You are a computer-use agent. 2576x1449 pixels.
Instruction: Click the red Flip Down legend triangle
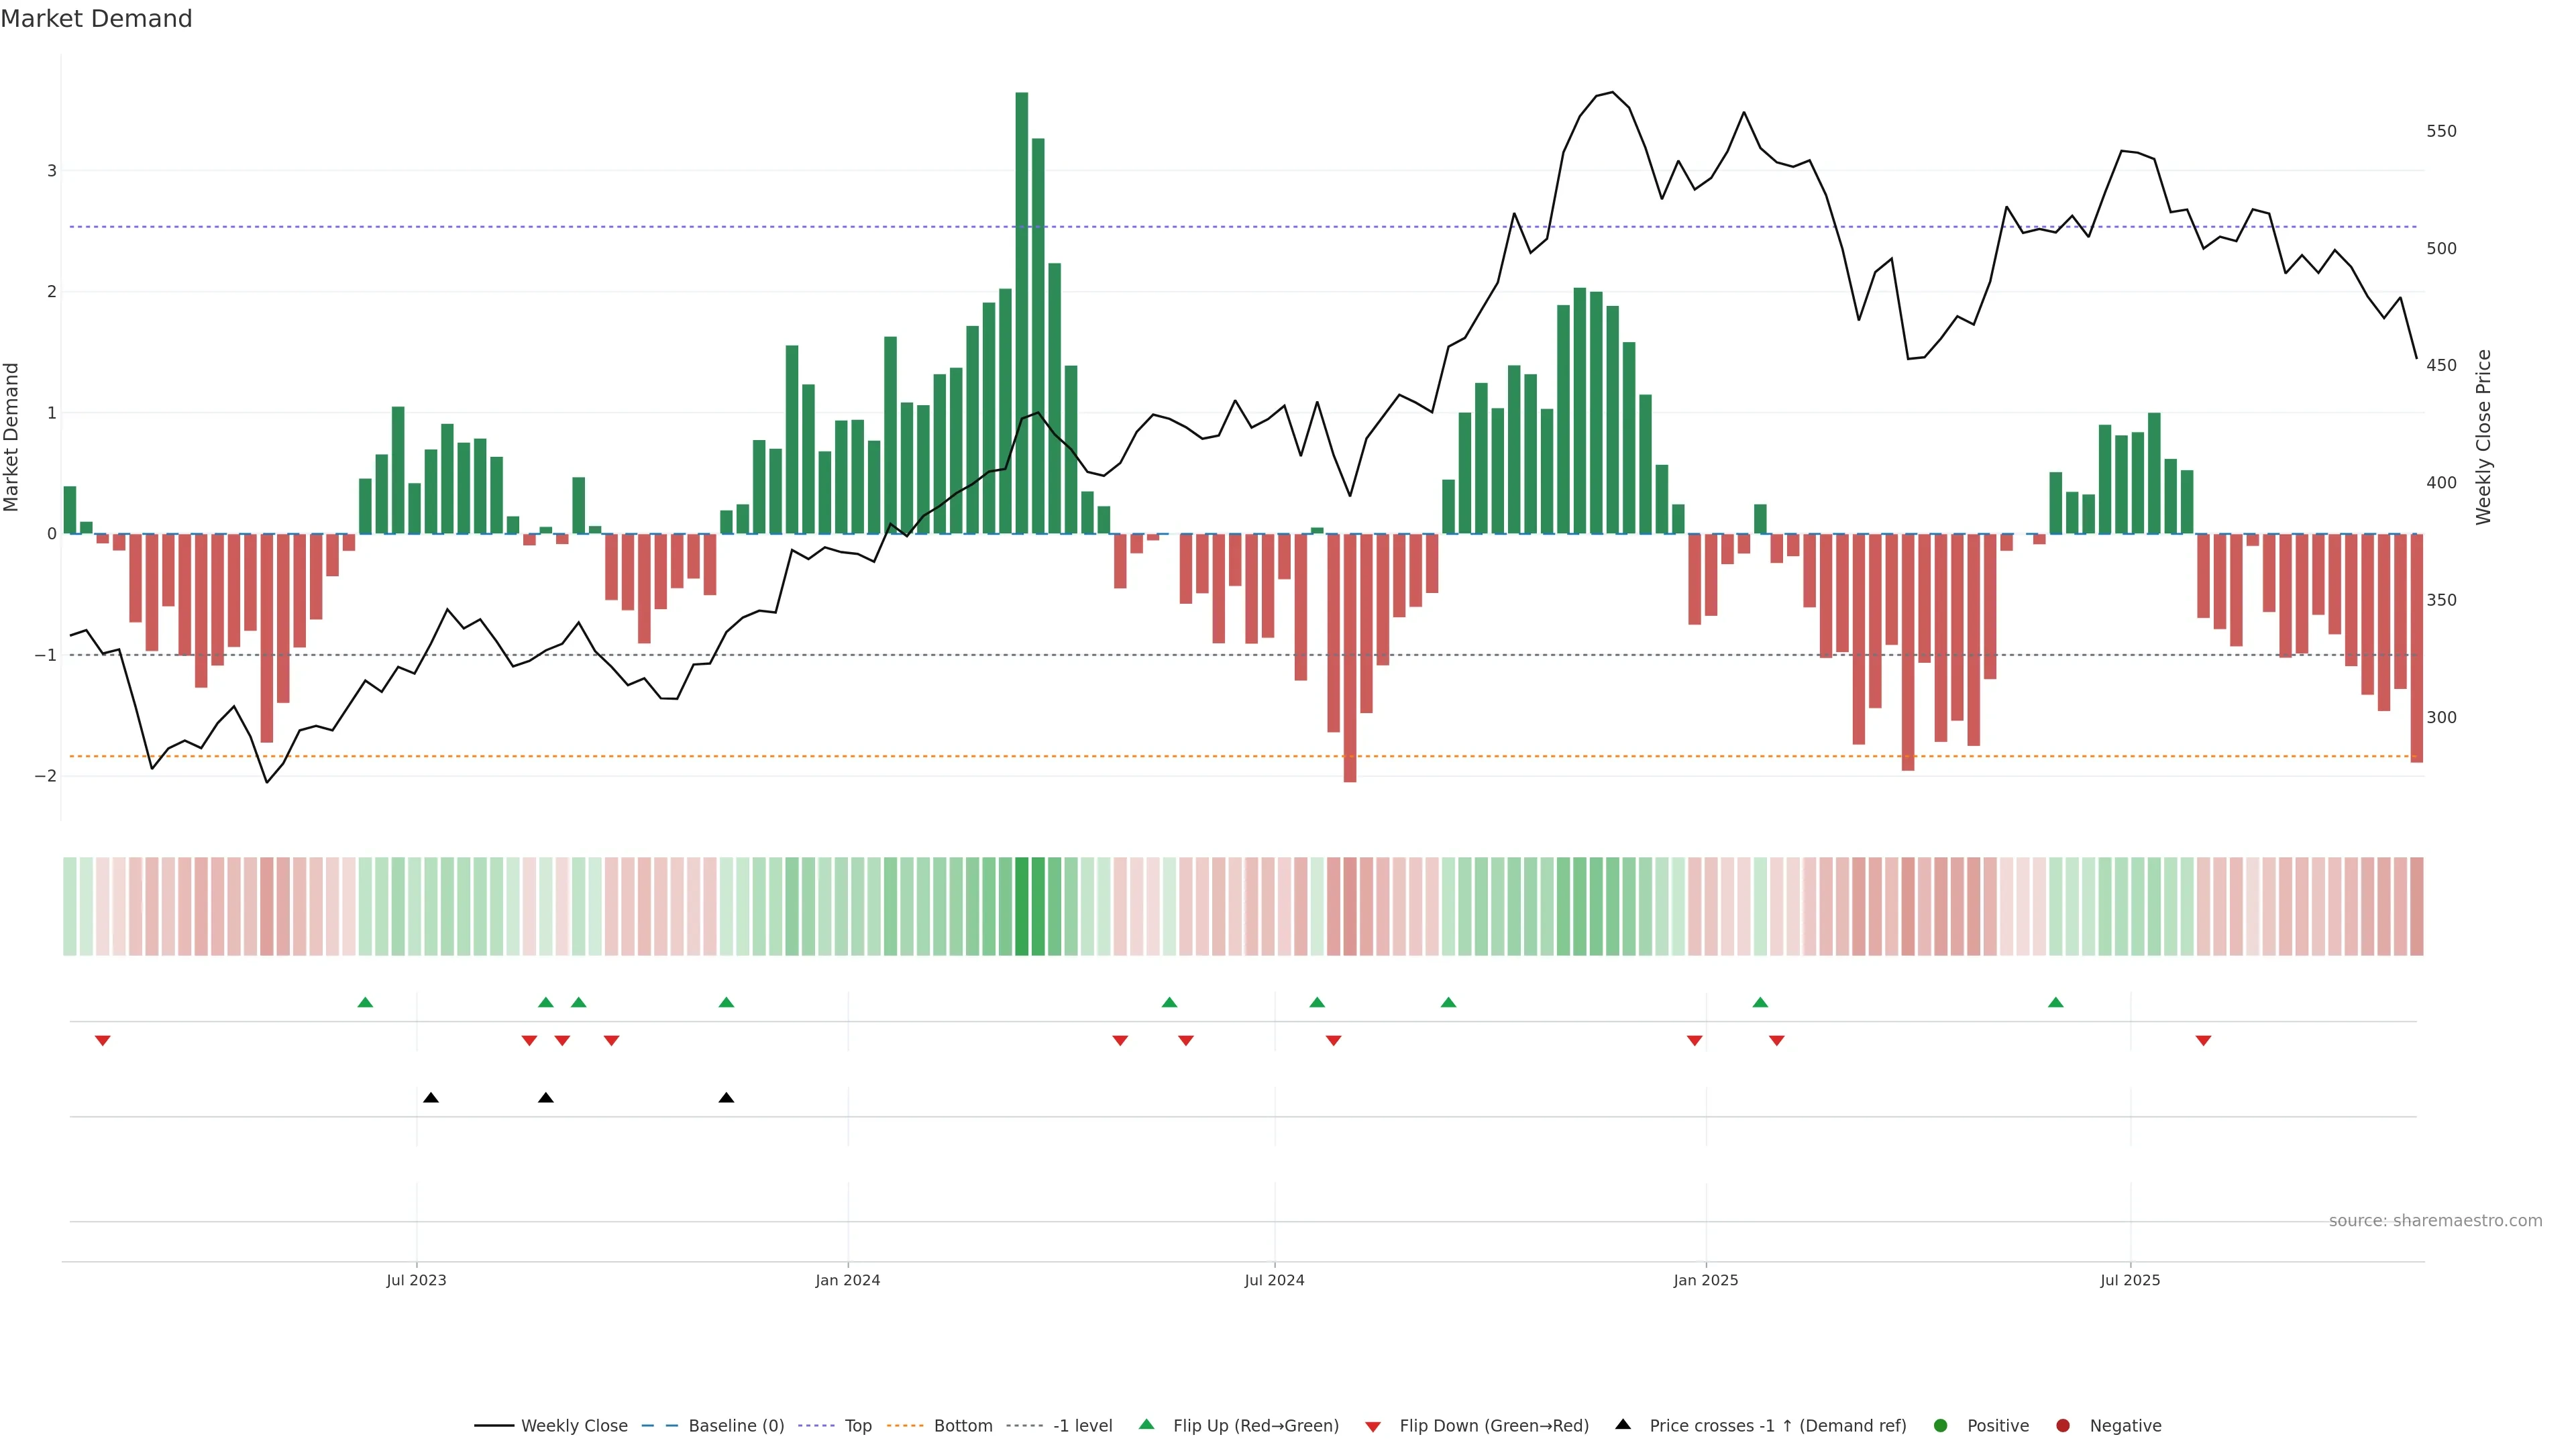(1373, 1426)
